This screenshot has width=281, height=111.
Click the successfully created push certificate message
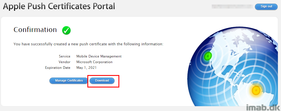point(88,44)
